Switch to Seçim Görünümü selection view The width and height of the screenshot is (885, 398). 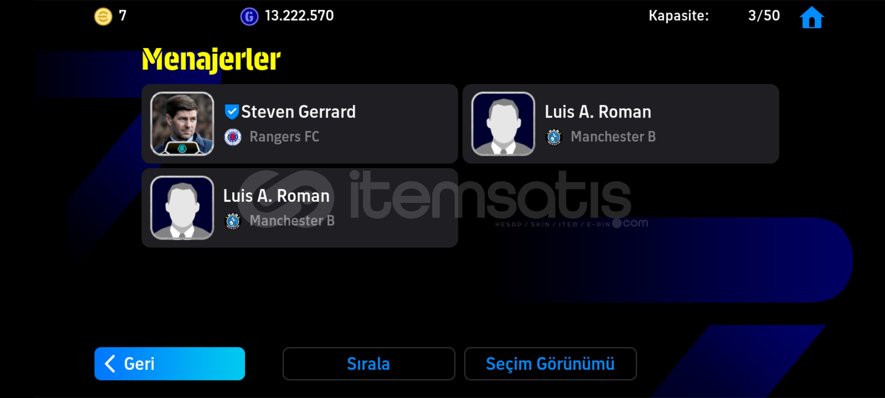[x=550, y=364]
